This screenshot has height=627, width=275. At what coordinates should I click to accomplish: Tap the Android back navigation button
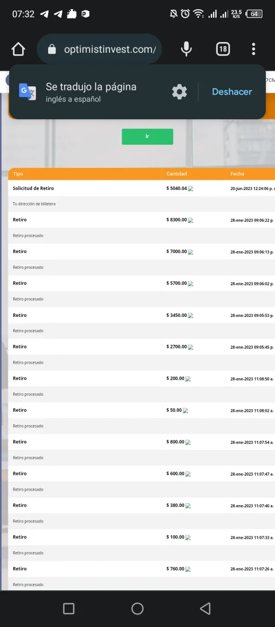[x=205, y=609]
